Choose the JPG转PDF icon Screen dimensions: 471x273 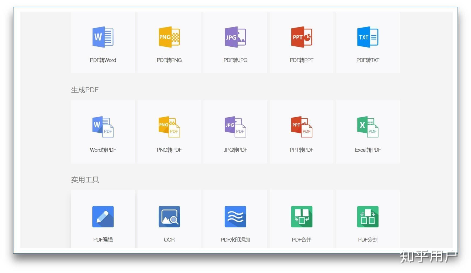235,127
